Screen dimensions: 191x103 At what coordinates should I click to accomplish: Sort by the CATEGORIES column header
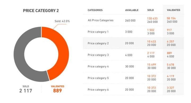pyautogui.click(x=95, y=10)
